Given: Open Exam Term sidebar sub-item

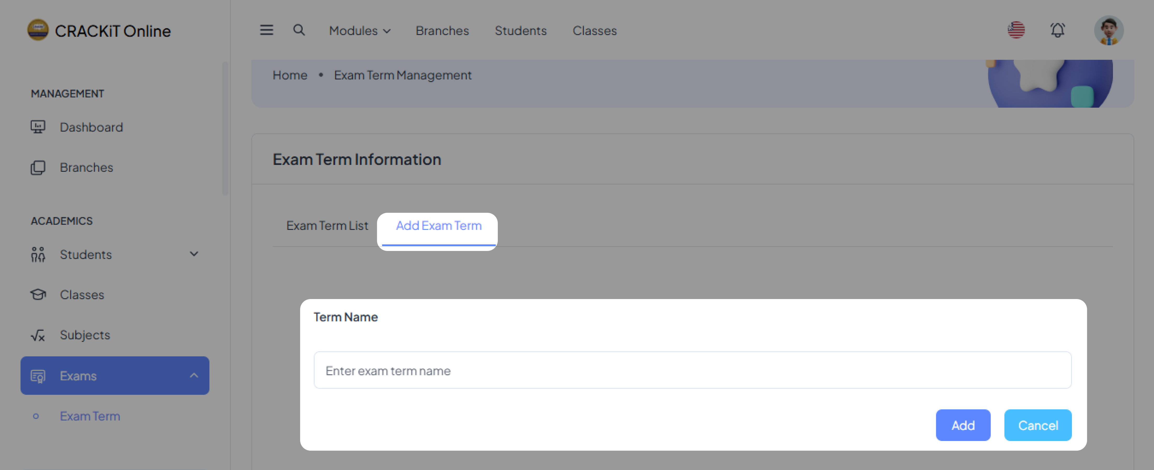Looking at the screenshot, I should (90, 416).
